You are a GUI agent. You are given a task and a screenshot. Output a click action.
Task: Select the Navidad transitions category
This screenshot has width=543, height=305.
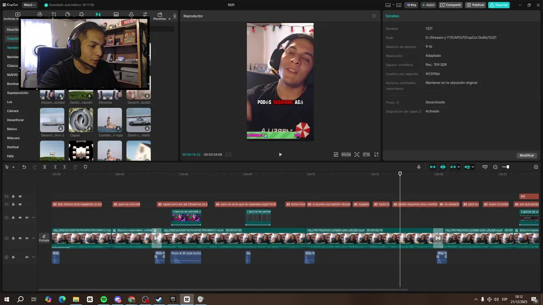pos(13,57)
